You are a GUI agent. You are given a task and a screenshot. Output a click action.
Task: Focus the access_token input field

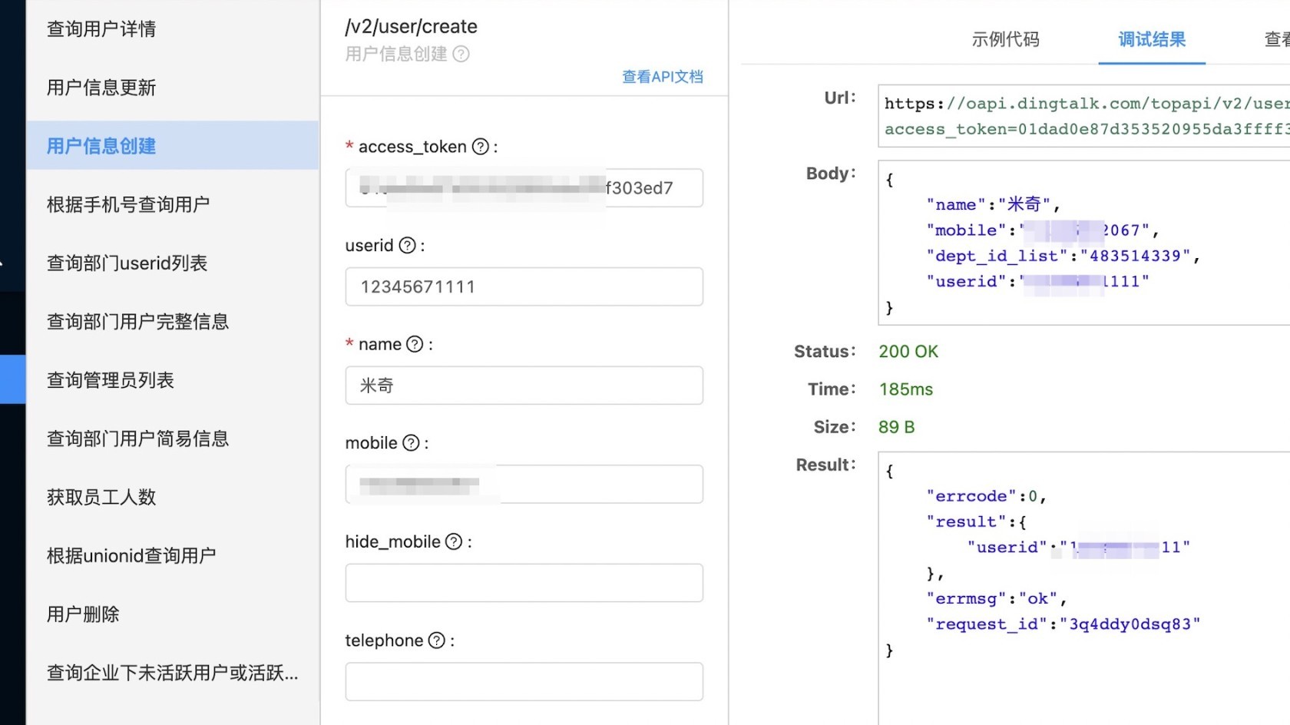[x=524, y=188]
